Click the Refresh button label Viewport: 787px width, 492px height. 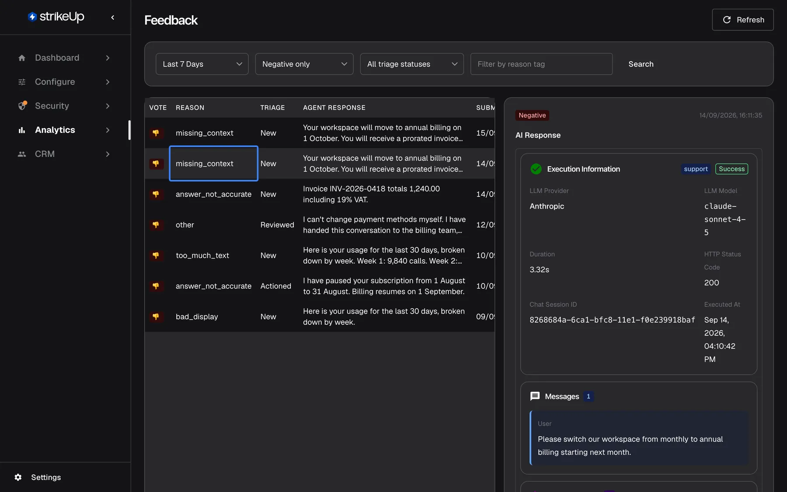click(750, 20)
